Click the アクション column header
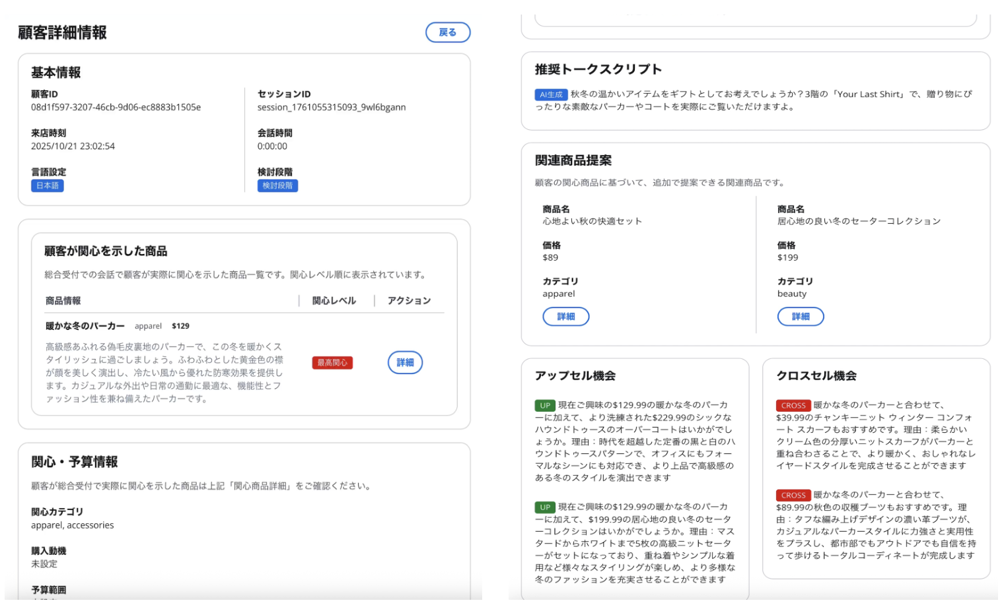 click(x=409, y=301)
